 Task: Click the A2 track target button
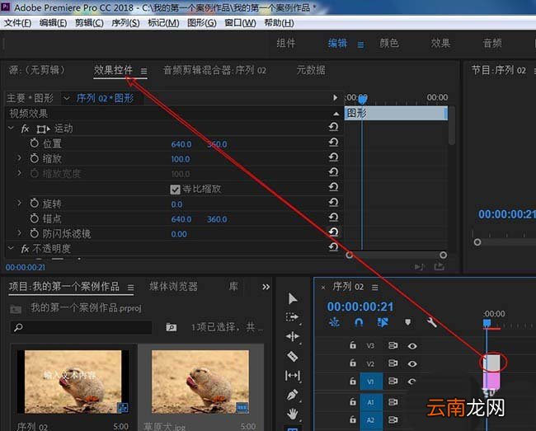click(x=371, y=420)
